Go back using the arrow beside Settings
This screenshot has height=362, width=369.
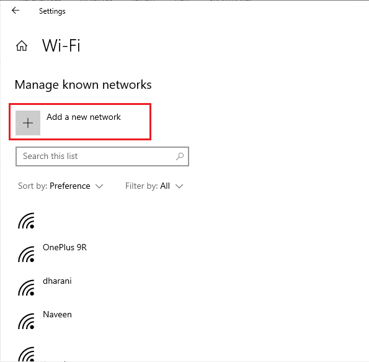16,11
